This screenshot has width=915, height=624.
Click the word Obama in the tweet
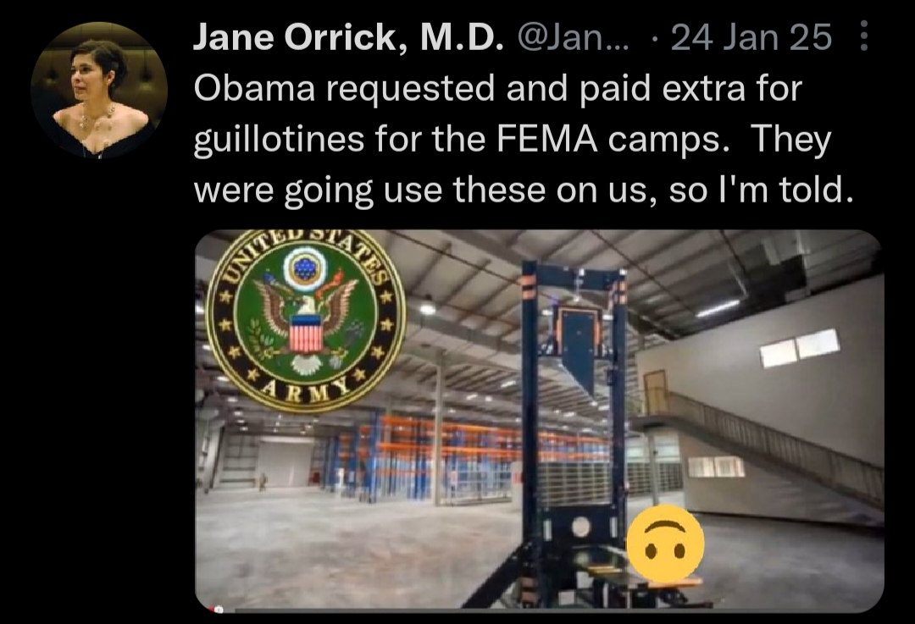[x=254, y=88]
